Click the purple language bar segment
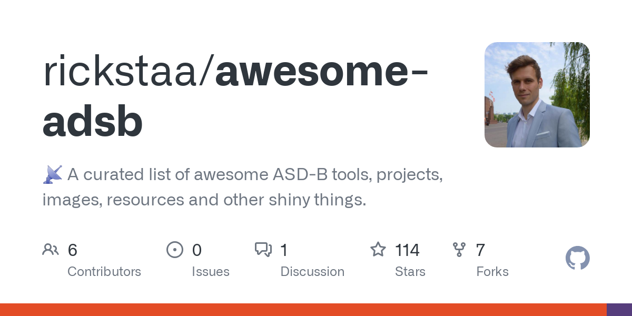The height and width of the screenshot is (316, 632). click(x=619, y=310)
